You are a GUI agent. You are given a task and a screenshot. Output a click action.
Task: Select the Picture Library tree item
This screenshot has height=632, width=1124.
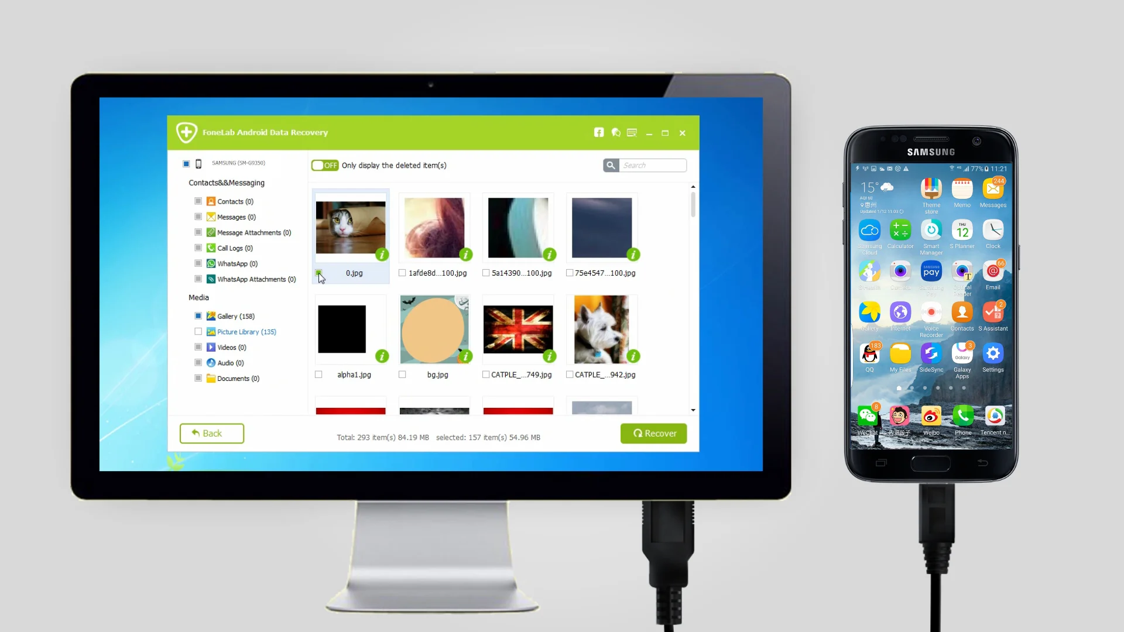(x=246, y=331)
